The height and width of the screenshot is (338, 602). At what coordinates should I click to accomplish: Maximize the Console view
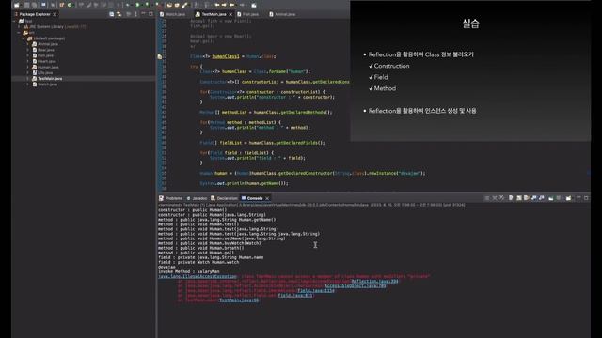coord(586,198)
